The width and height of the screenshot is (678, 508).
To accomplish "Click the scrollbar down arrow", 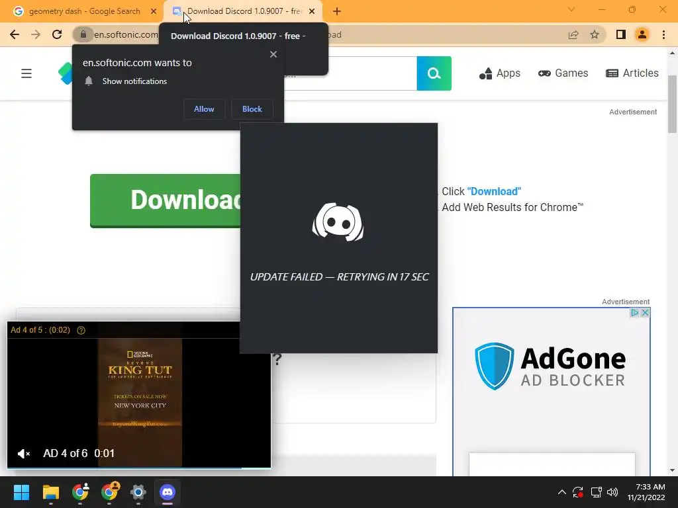I will click(x=672, y=470).
